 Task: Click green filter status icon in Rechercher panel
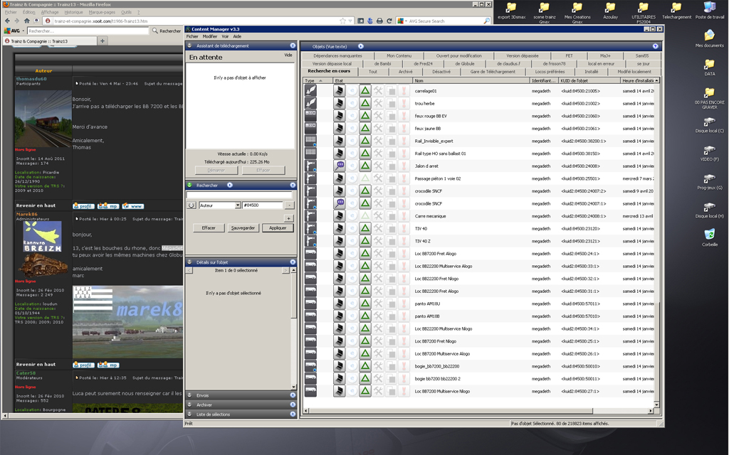(x=189, y=186)
